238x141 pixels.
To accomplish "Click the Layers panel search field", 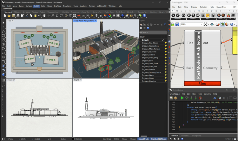I will tap(154, 32).
